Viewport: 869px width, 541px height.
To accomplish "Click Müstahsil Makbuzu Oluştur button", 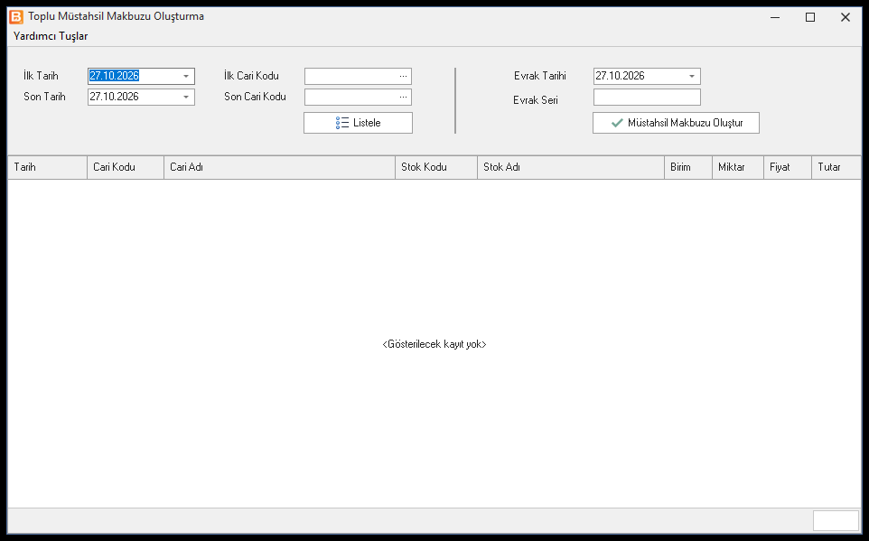I will (x=676, y=123).
